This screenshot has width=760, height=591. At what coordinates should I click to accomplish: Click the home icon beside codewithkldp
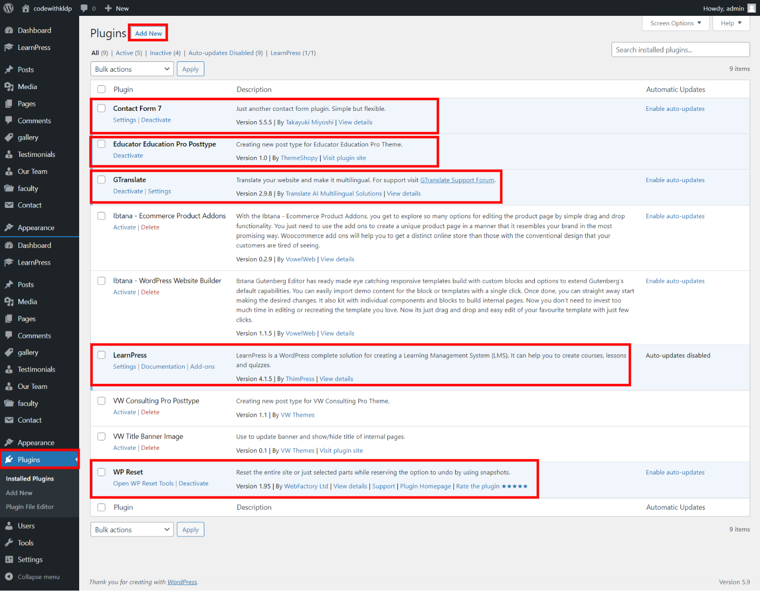coord(26,8)
